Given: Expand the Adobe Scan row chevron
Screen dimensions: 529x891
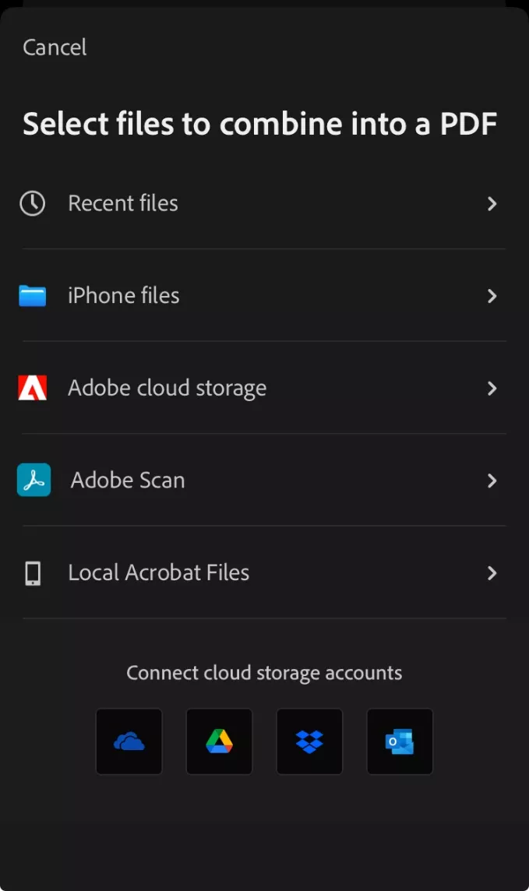Looking at the screenshot, I should (492, 481).
